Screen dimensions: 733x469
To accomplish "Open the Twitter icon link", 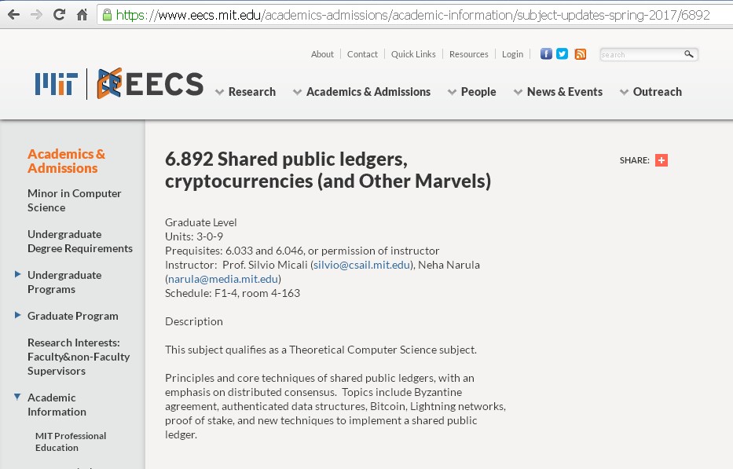I will pyautogui.click(x=563, y=53).
